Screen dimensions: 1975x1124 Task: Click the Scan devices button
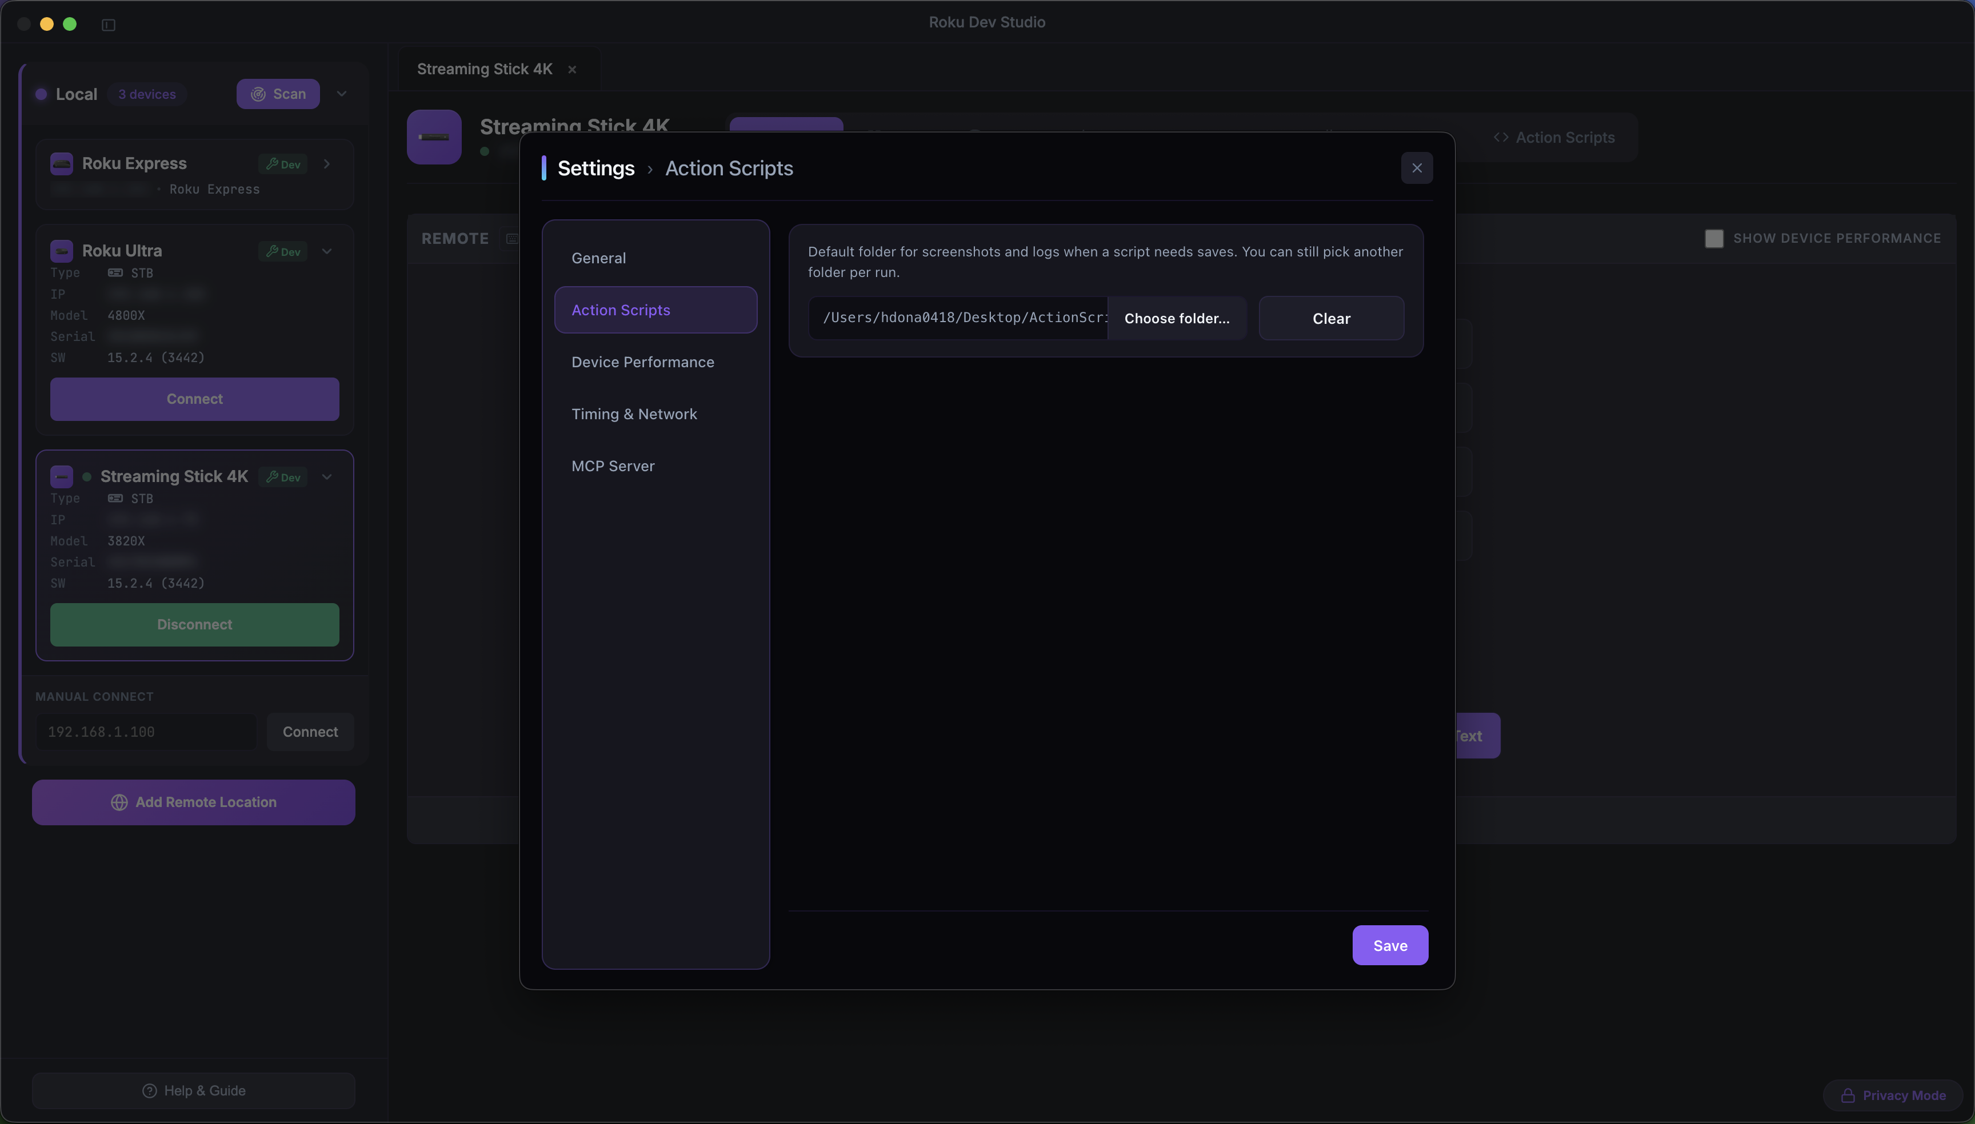(278, 94)
